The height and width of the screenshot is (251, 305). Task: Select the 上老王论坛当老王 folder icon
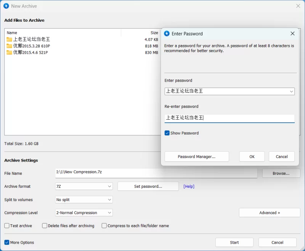click(9, 40)
